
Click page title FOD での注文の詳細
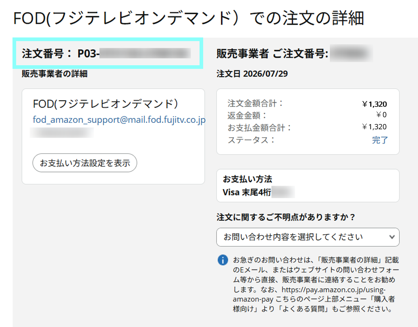[x=189, y=18]
